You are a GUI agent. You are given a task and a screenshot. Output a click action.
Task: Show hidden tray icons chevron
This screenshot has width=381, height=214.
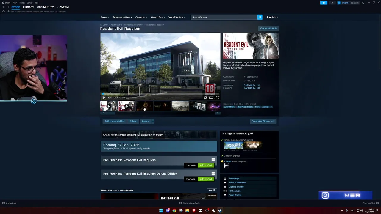point(342,210)
